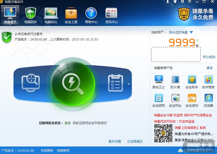Select the 安全工具 toolbox tab

coord(71,15)
